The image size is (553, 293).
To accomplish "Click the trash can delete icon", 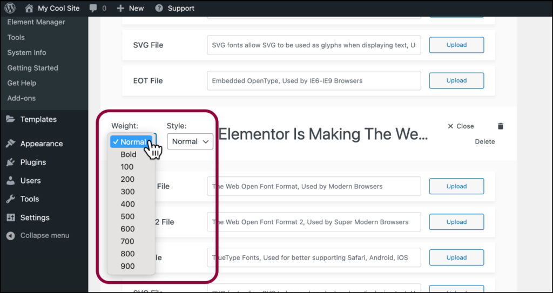I will click(x=501, y=126).
